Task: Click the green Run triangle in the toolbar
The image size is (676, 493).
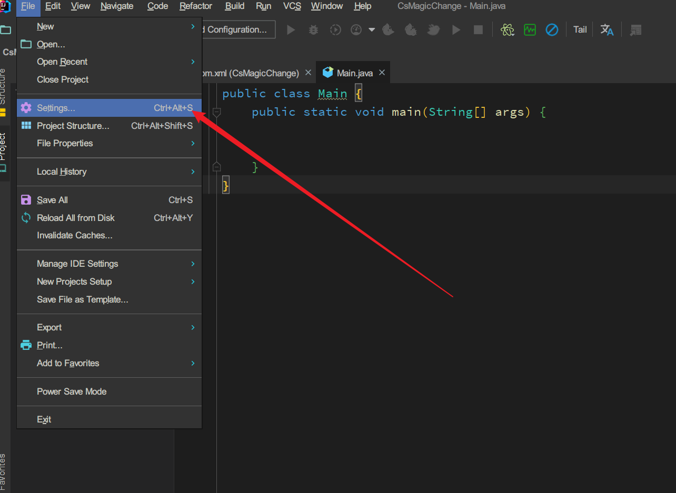Action: point(291,30)
